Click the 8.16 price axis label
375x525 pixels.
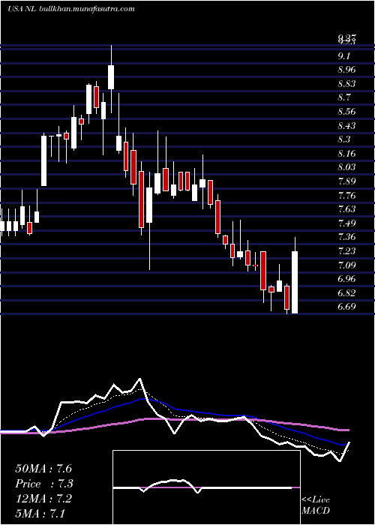click(346, 153)
